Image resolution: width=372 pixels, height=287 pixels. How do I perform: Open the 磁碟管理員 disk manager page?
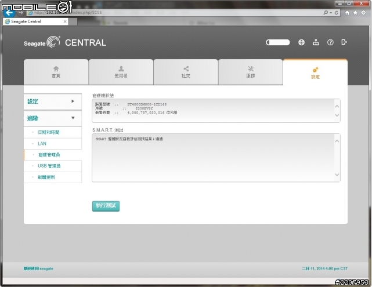[x=53, y=155]
